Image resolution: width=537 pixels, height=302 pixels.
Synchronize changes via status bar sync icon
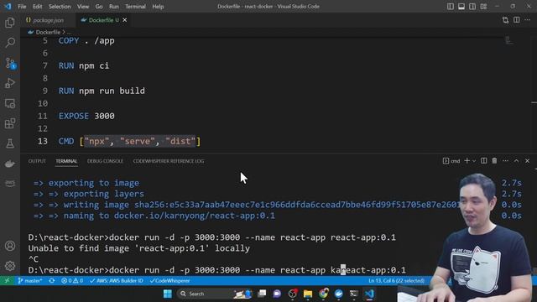[52, 281]
